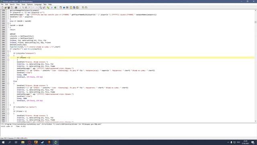
Task: Click line number 241 in the margin
Action: (x=3, y=34)
